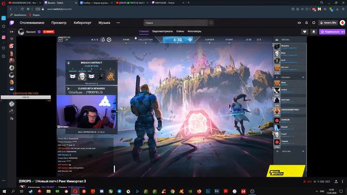The height and width of the screenshot is (195, 347).
Task: Open Музыка in Twitch navigation
Action: pos(104,23)
